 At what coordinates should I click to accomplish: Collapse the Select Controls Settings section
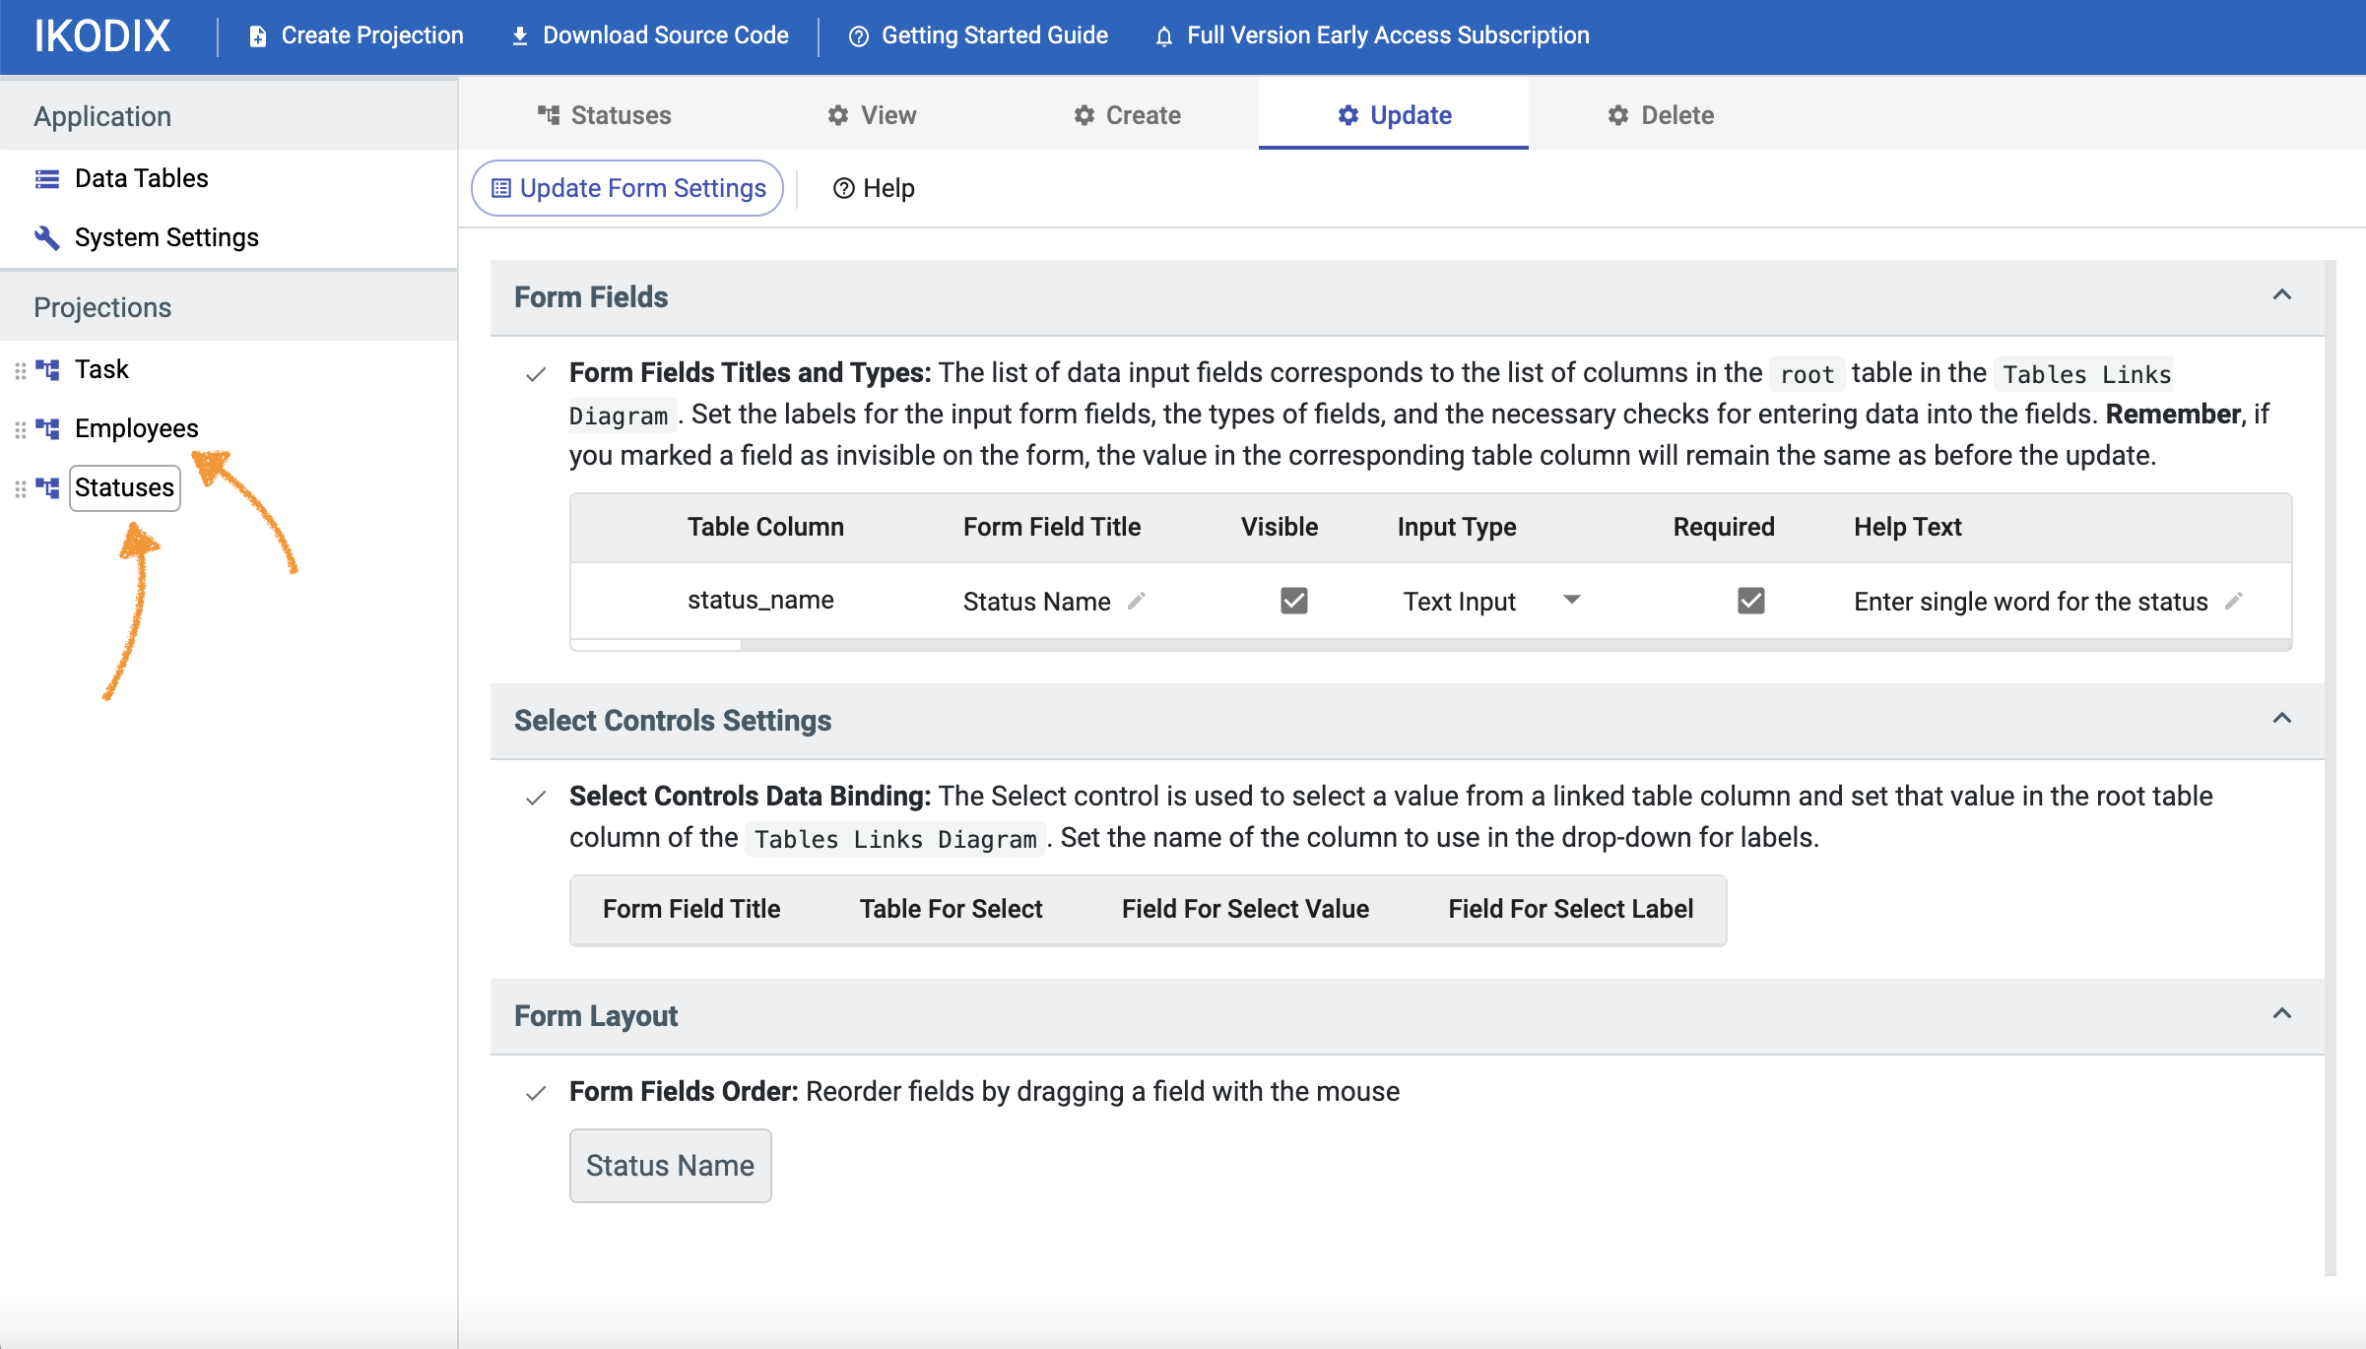click(x=2281, y=719)
